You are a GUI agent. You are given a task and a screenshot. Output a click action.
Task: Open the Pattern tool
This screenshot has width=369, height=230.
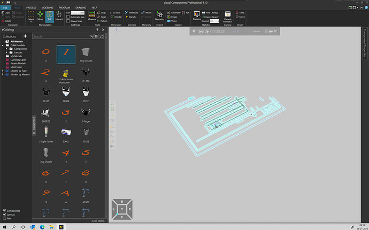coord(102,21)
